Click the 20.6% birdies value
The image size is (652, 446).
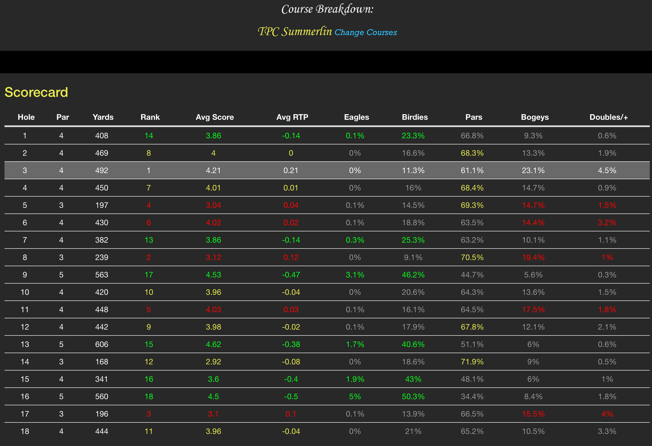(x=413, y=292)
